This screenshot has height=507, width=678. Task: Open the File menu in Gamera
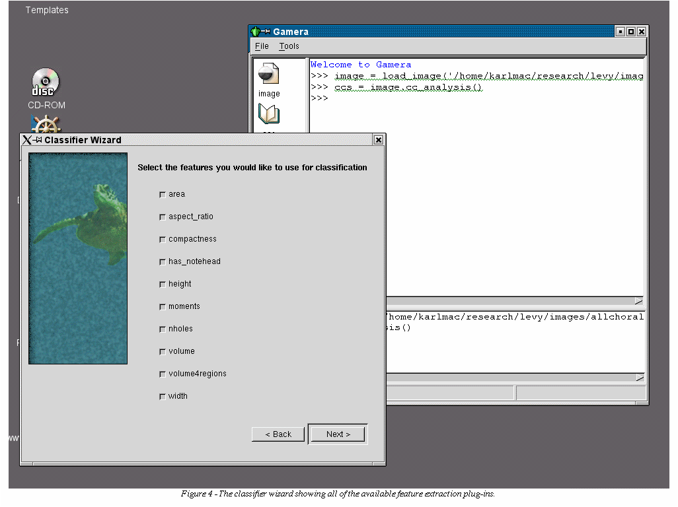(262, 46)
